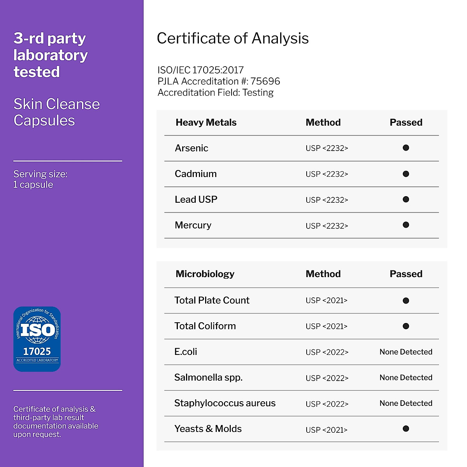Image resolution: width=467 pixels, height=467 pixels.
Task: Click the ISO 17025 accredited laboratory badge
Action: pyautogui.click(x=37, y=339)
